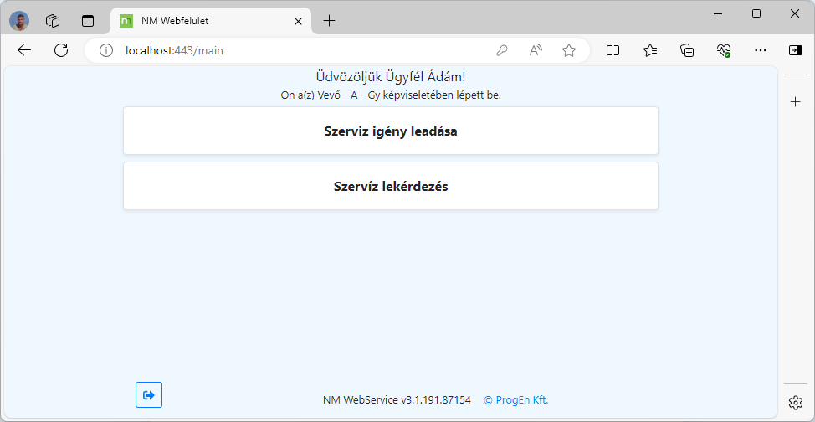Open sidebar settings gear
The width and height of the screenshot is (815, 422).
point(796,403)
